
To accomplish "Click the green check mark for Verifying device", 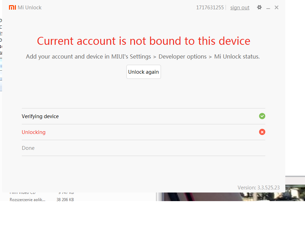I will click(x=262, y=116).
